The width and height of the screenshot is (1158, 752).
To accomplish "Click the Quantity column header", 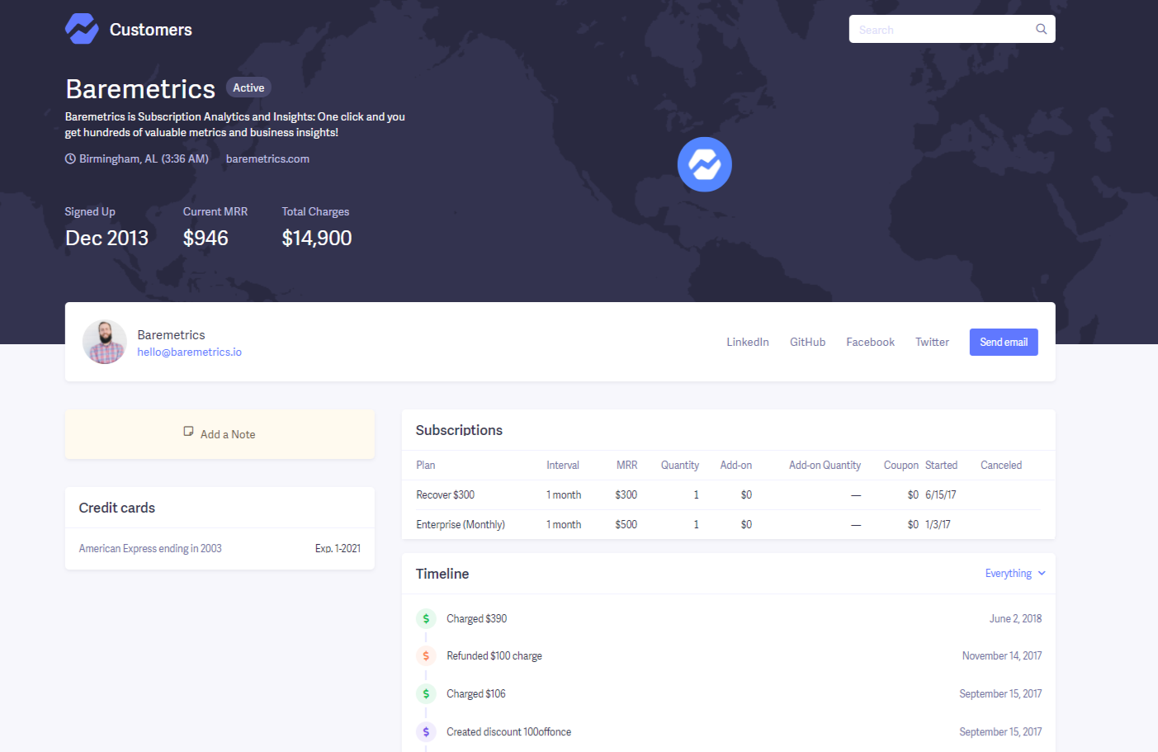I will [679, 465].
